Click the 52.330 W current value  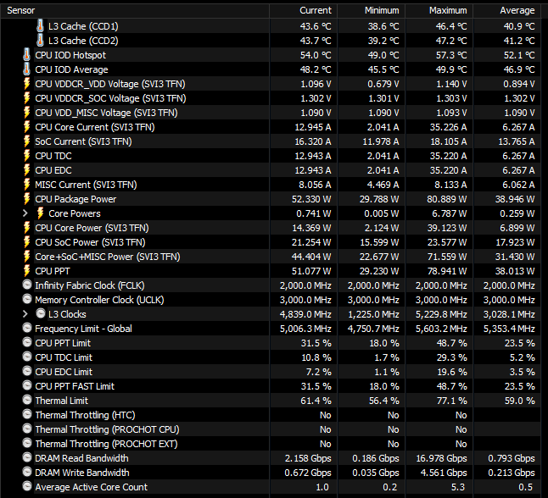311,199
